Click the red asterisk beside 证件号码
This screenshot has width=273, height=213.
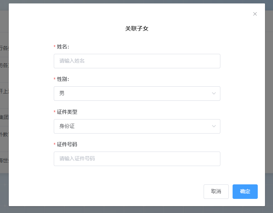pos(55,144)
